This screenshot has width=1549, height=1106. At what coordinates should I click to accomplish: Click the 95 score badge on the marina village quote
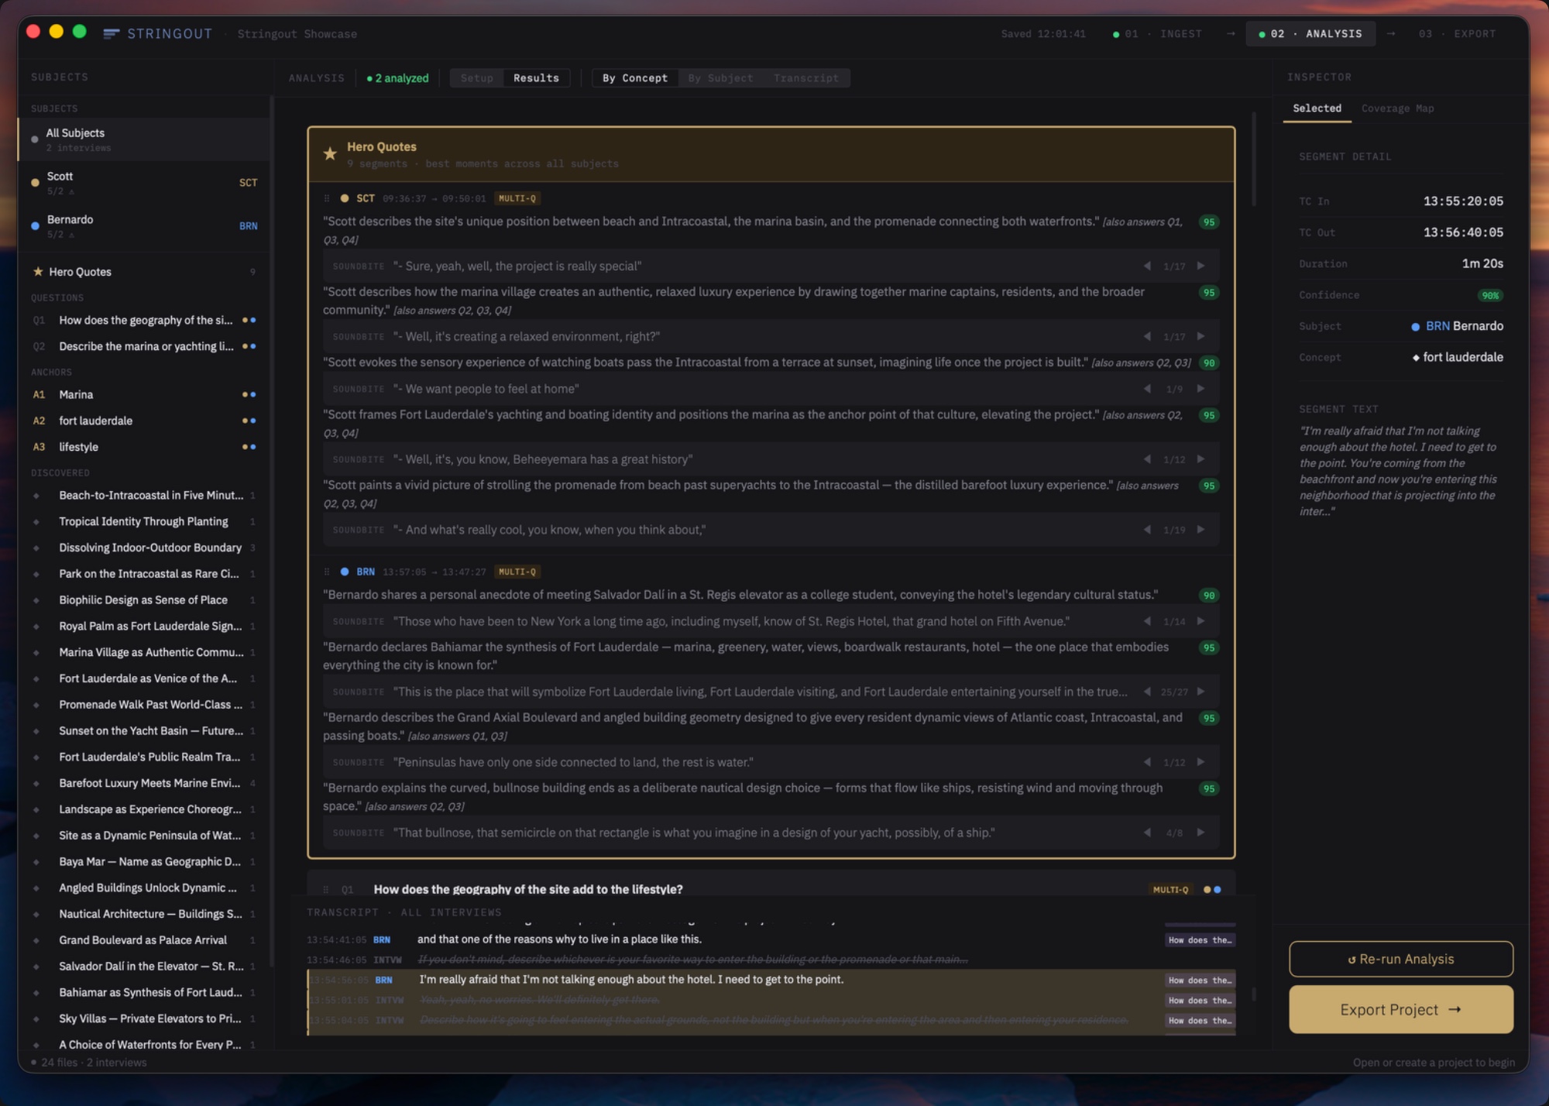1208,293
